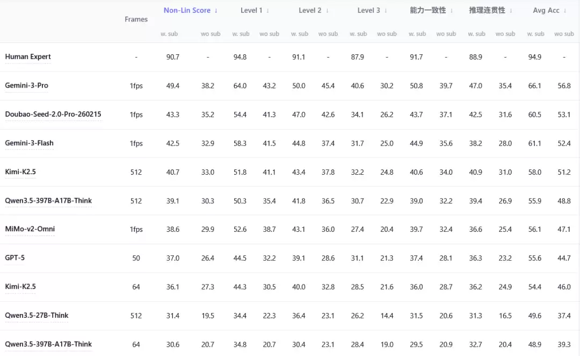Open Qwen3.5-397B-A17B-Think with 64 frames
The width and height of the screenshot is (580, 356).
48,344
